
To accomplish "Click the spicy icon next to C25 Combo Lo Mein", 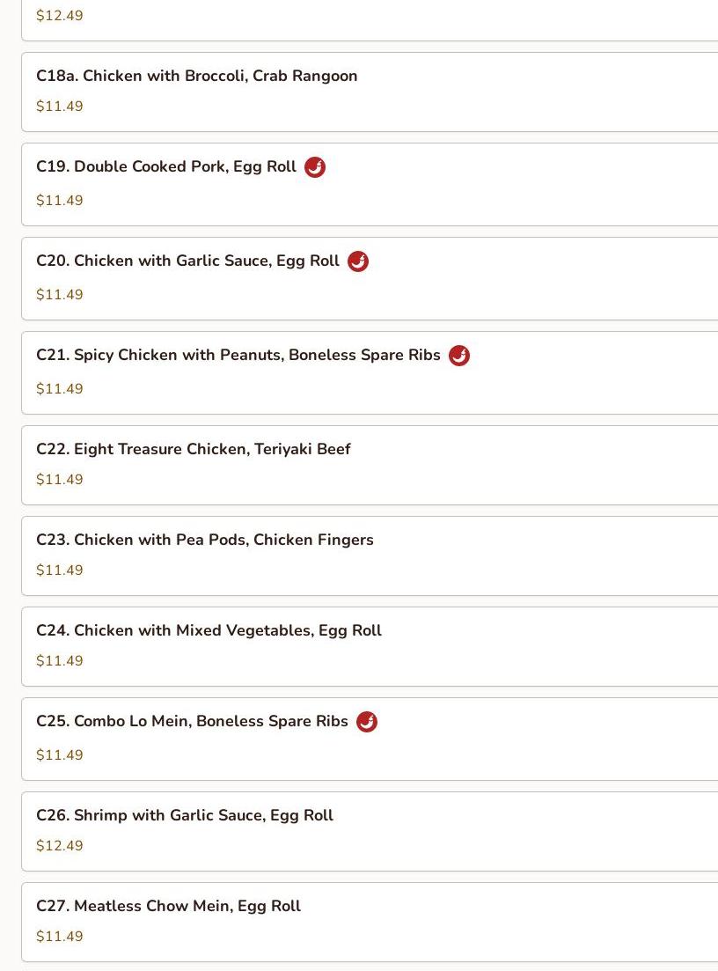I will pos(366,722).
